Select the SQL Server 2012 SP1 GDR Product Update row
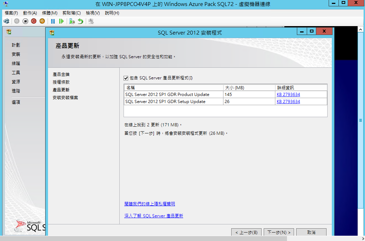The width and height of the screenshot is (365, 241). 225,95
